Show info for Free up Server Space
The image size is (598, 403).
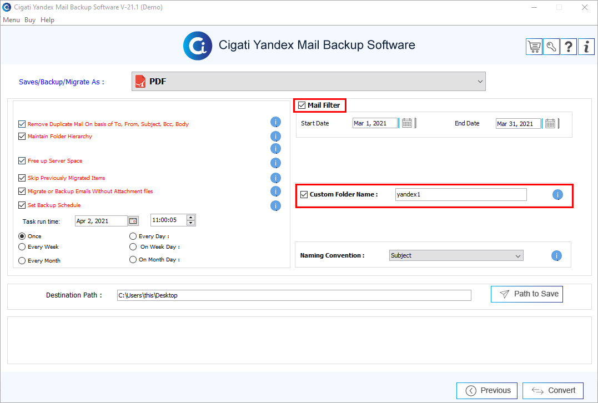point(275,163)
